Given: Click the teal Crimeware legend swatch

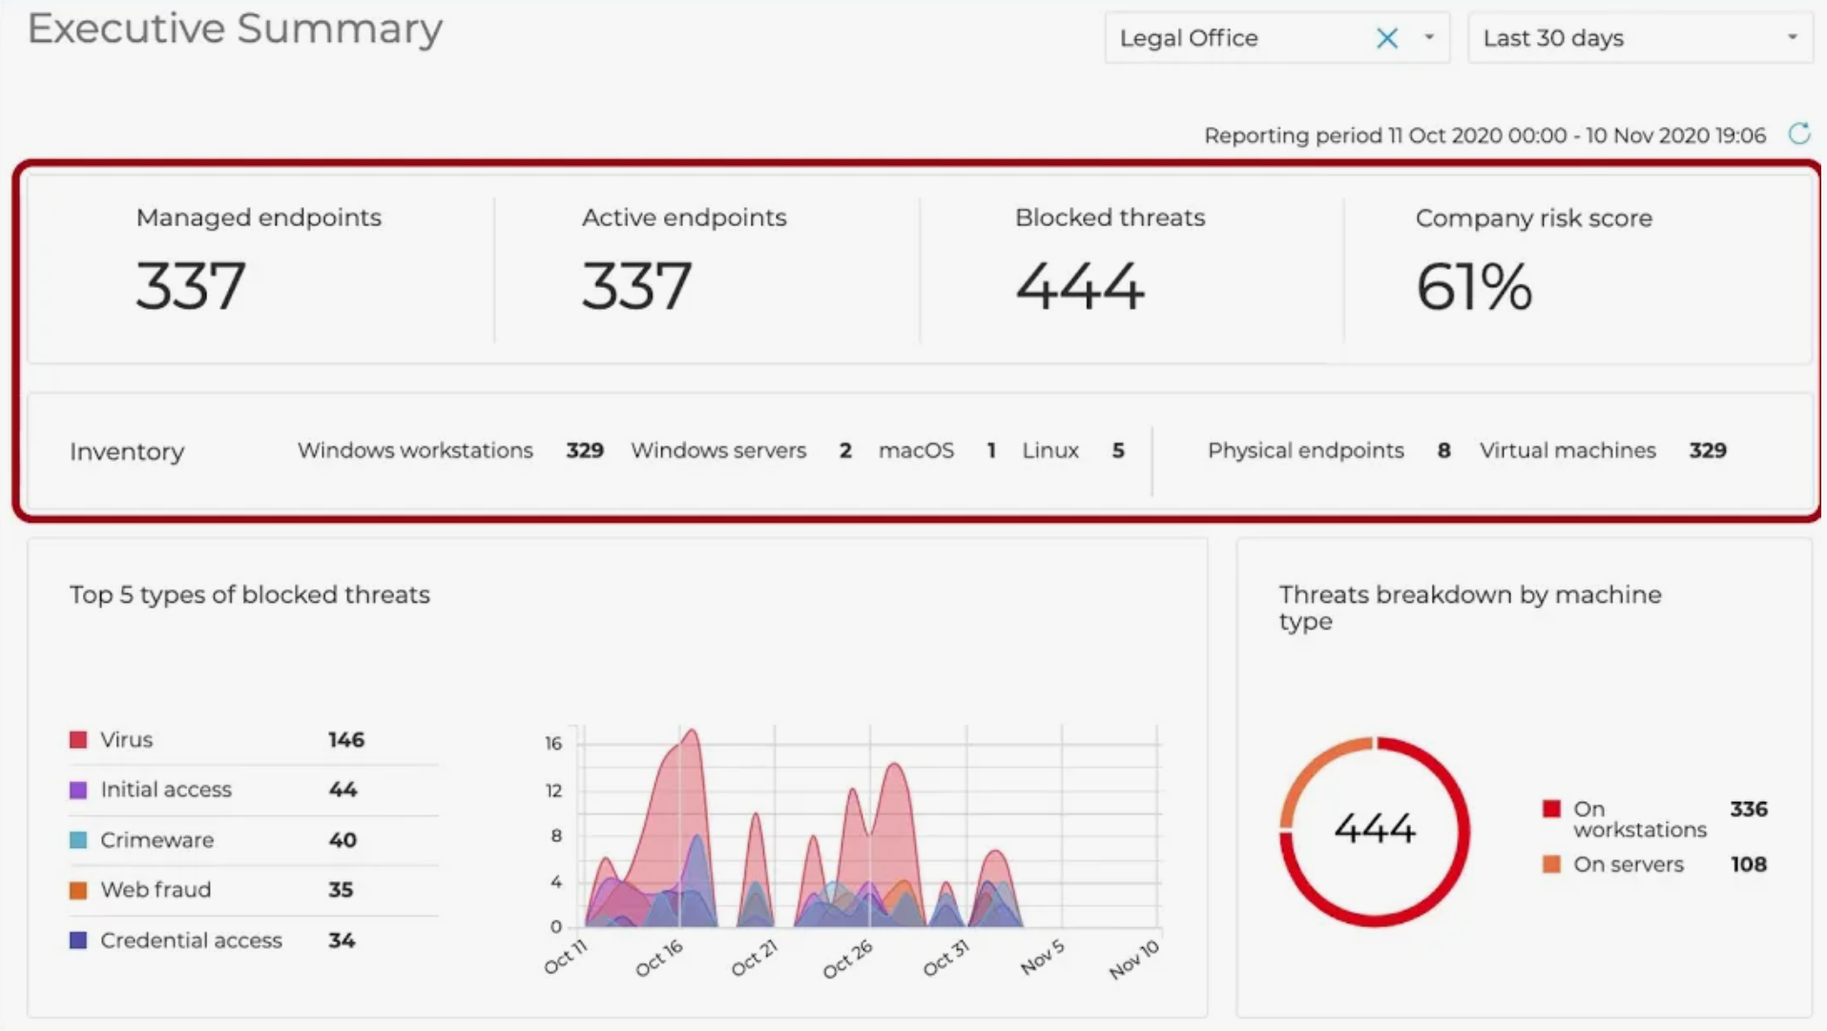Looking at the screenshot, I should tap(78, 840).
